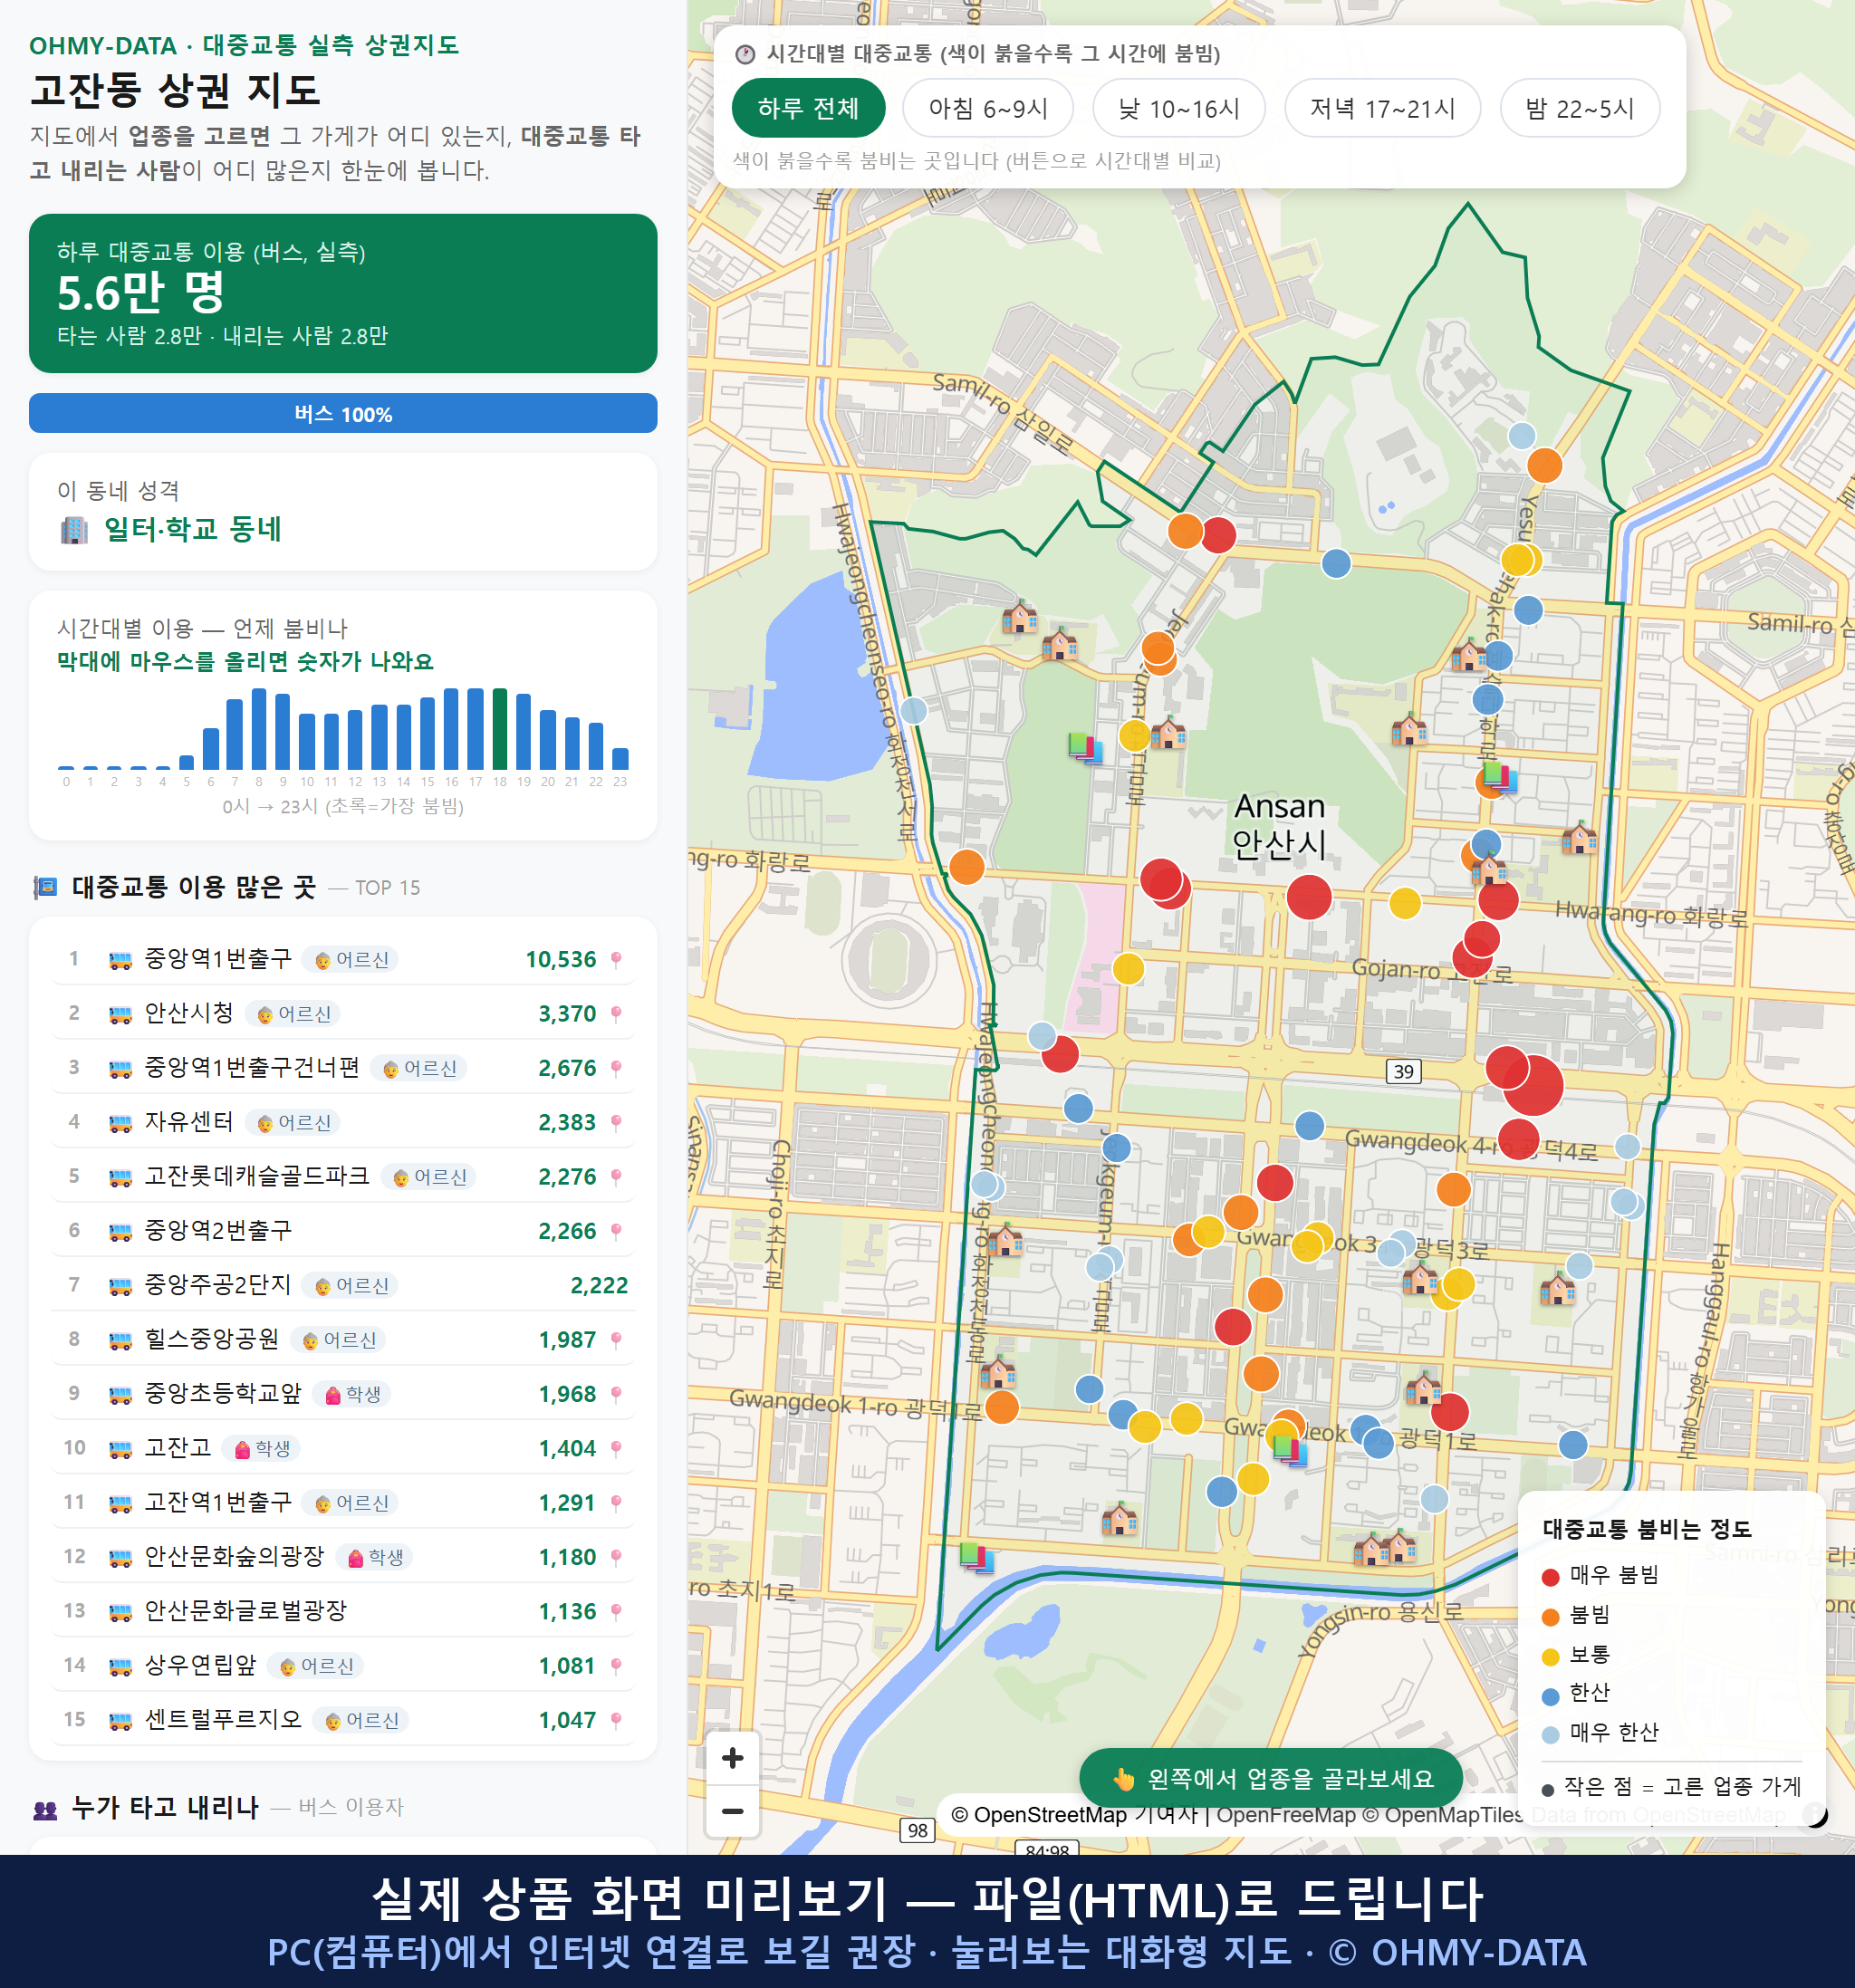
Task: Switch to 아침 6~9시 time filter
Action: (x=988, y=108)
